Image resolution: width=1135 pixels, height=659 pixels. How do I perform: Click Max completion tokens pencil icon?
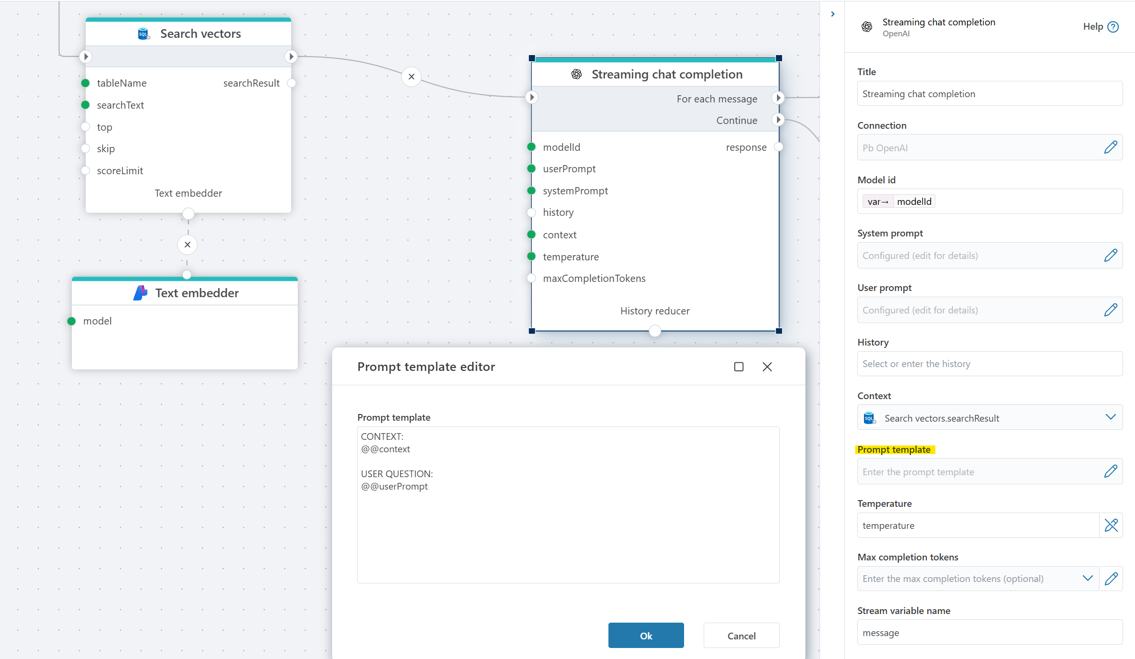(x=1111, y=579)
